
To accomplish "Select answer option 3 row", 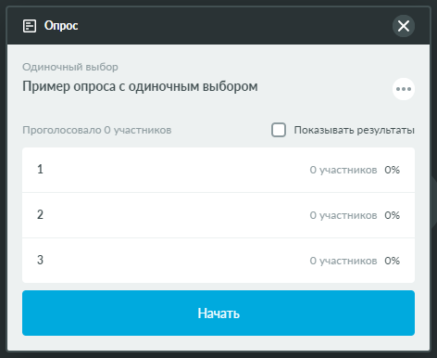I will coord(218,261).
